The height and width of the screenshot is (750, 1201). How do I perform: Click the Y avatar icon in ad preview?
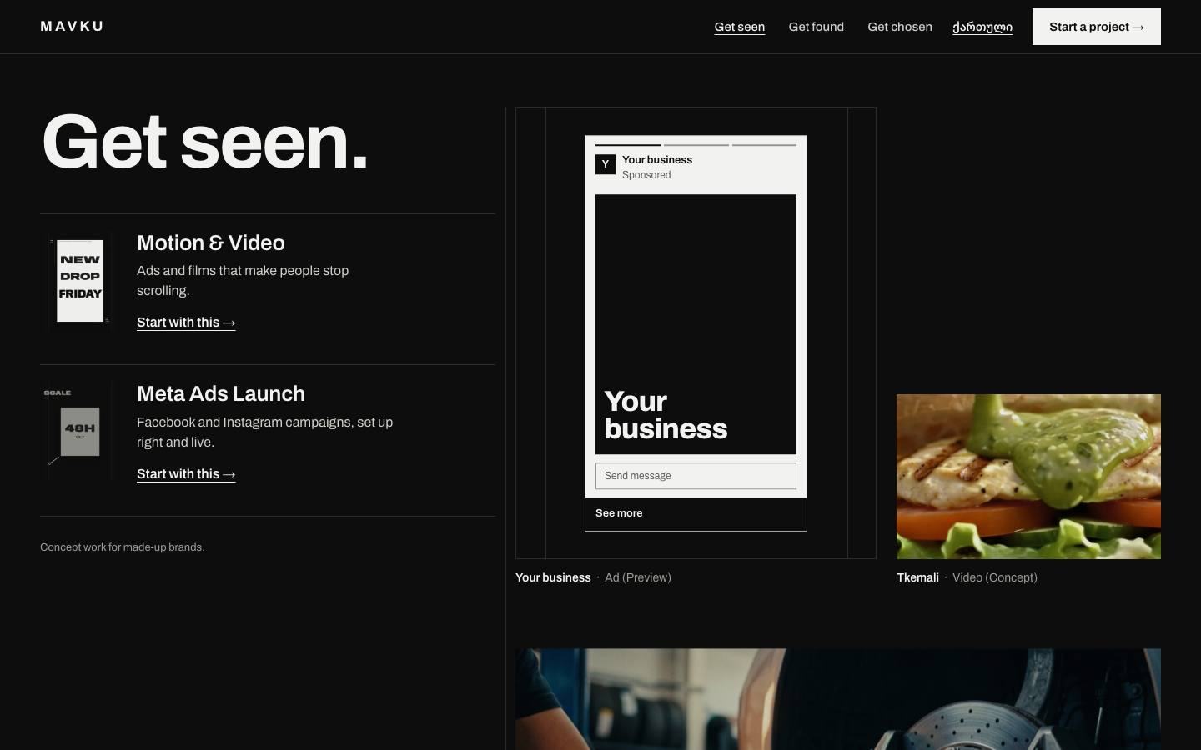pos(606,164)
